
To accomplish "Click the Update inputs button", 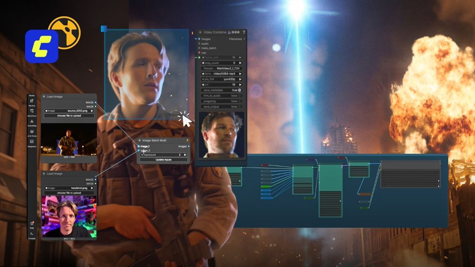I will click(x=163, y=160).
